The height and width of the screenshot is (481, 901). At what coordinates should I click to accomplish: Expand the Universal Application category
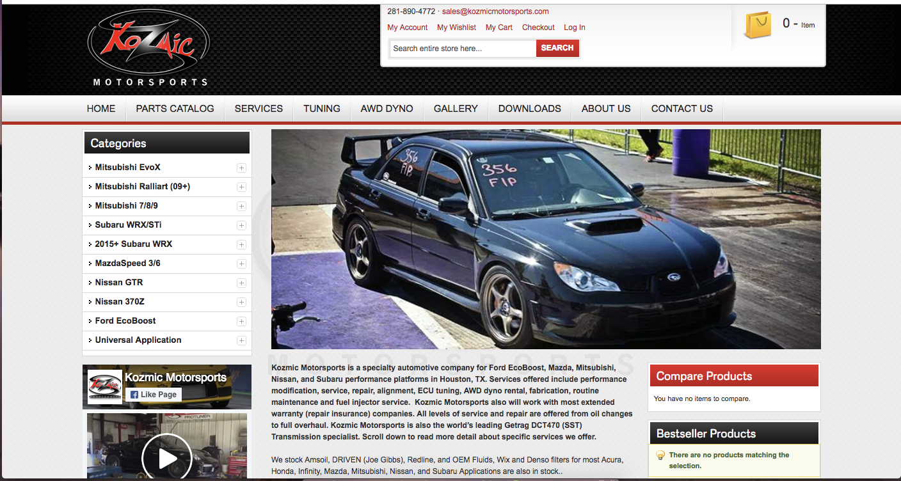tap(241, 340)
